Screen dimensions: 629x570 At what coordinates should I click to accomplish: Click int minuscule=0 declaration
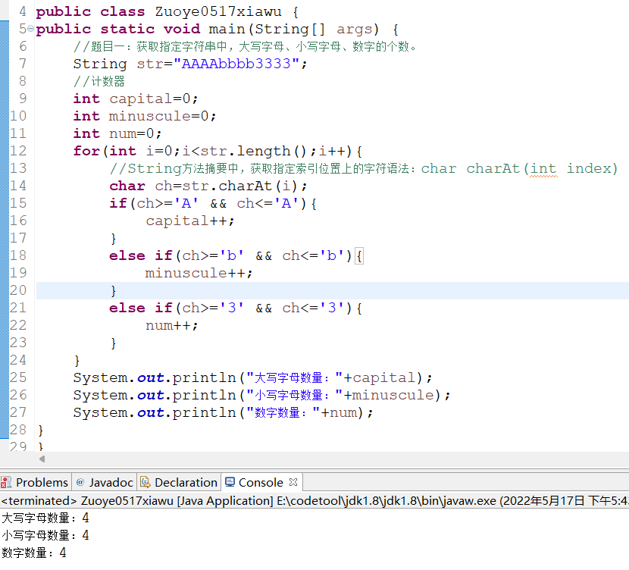145,116
